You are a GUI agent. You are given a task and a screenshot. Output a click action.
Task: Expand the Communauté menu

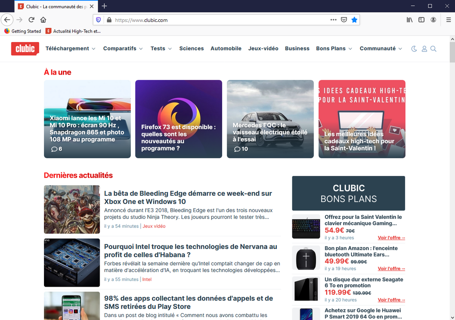tap(381, 48)
